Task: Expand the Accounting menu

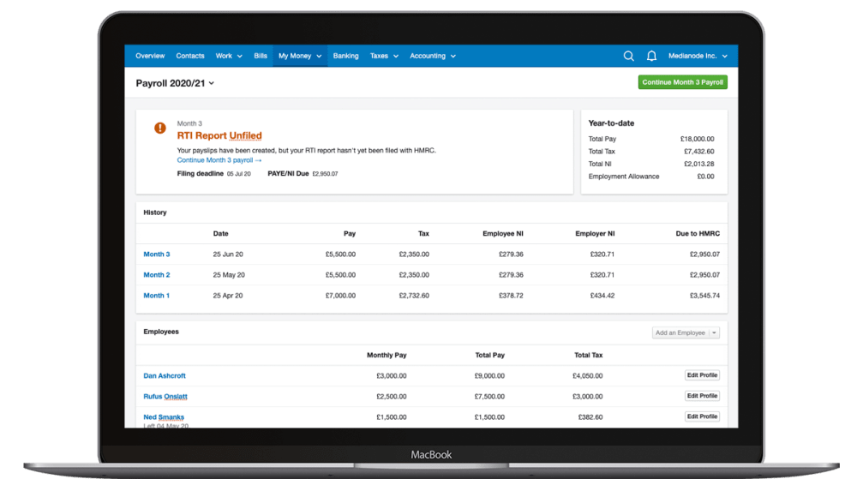Action: tap(433, 56)
